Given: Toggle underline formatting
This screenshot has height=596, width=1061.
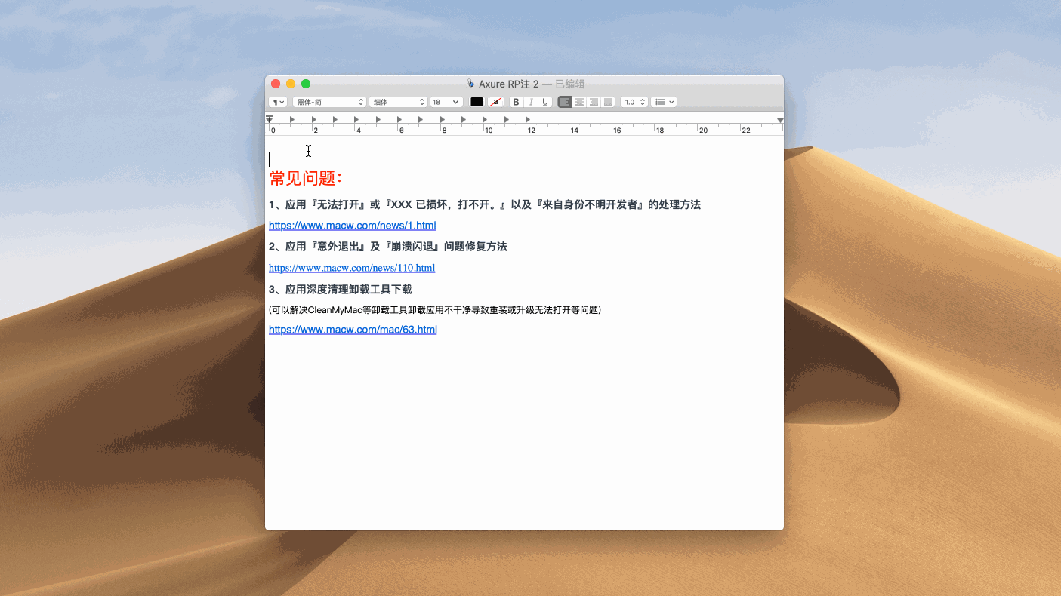Looking at the screenshot, I should click(x=544, y=102).
